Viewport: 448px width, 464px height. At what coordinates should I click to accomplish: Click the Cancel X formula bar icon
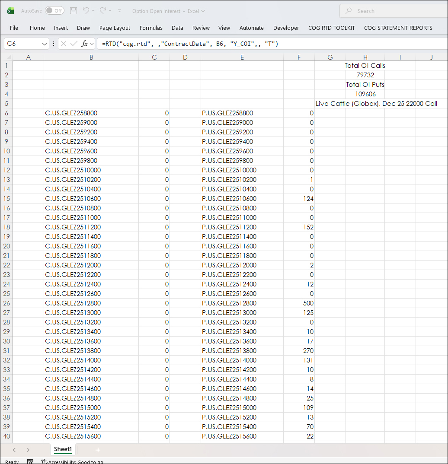[x=64, y=44]
